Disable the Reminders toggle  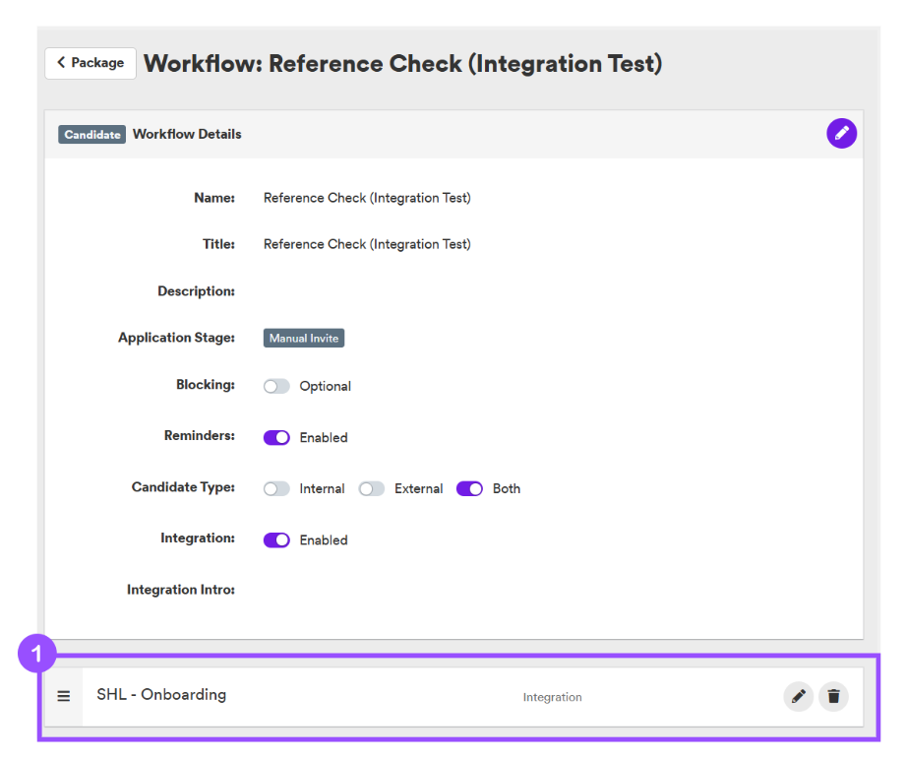276,438
